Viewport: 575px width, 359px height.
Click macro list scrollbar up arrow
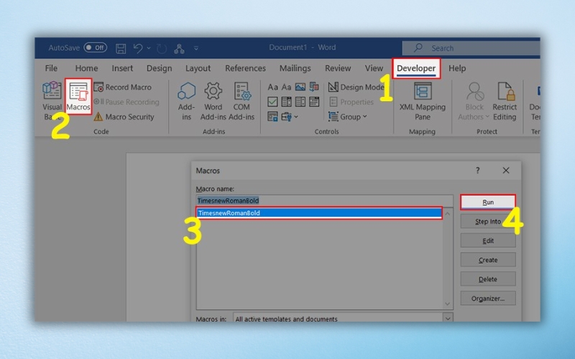[447, 213]
